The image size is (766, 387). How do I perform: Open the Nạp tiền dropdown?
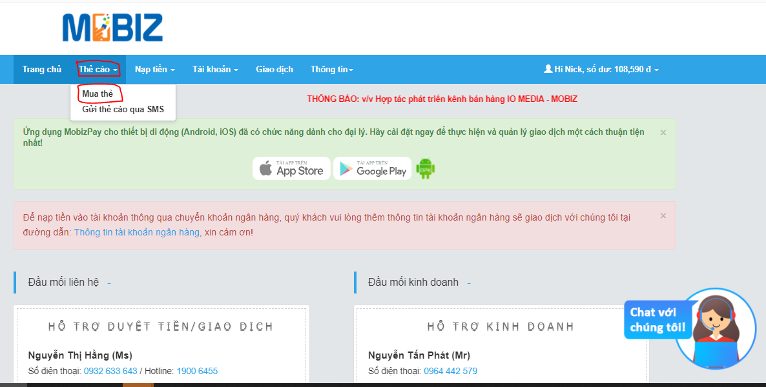[x=154, y=70]
